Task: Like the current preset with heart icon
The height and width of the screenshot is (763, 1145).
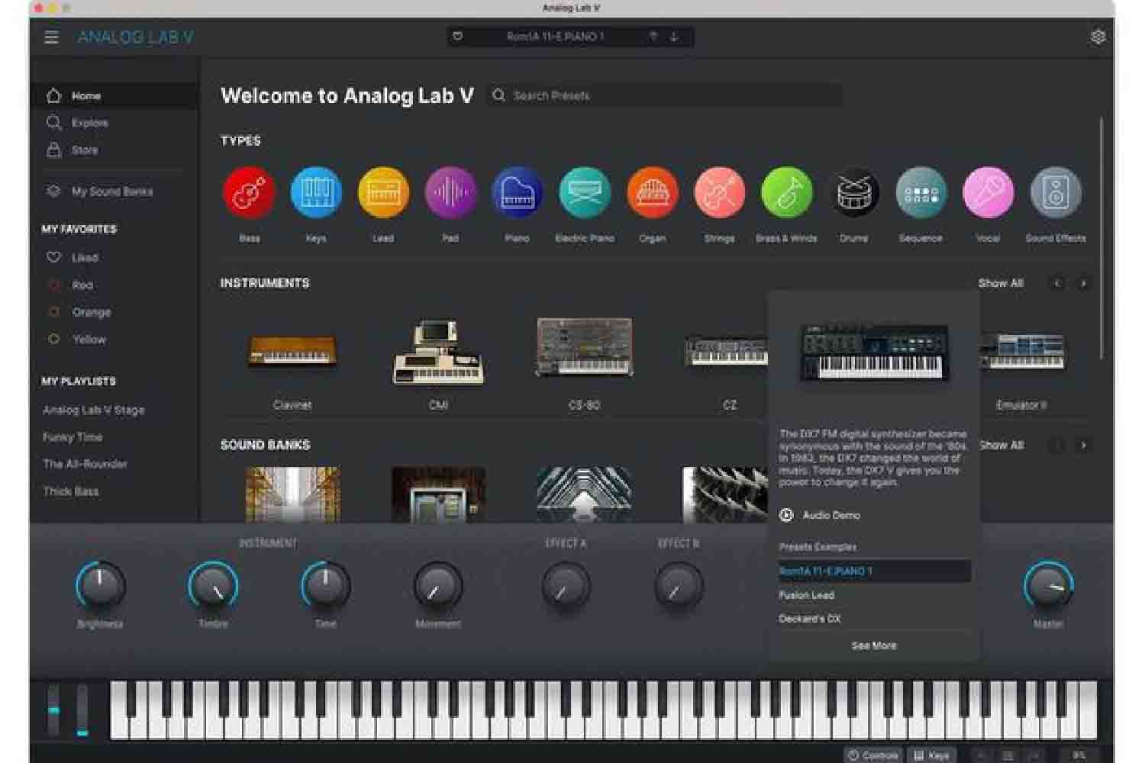Action: [x=457, y=36]
